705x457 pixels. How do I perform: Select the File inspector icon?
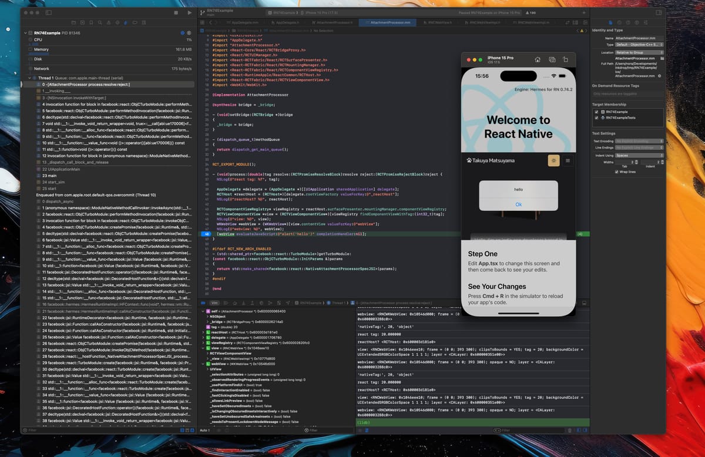(x=610, y=22)
